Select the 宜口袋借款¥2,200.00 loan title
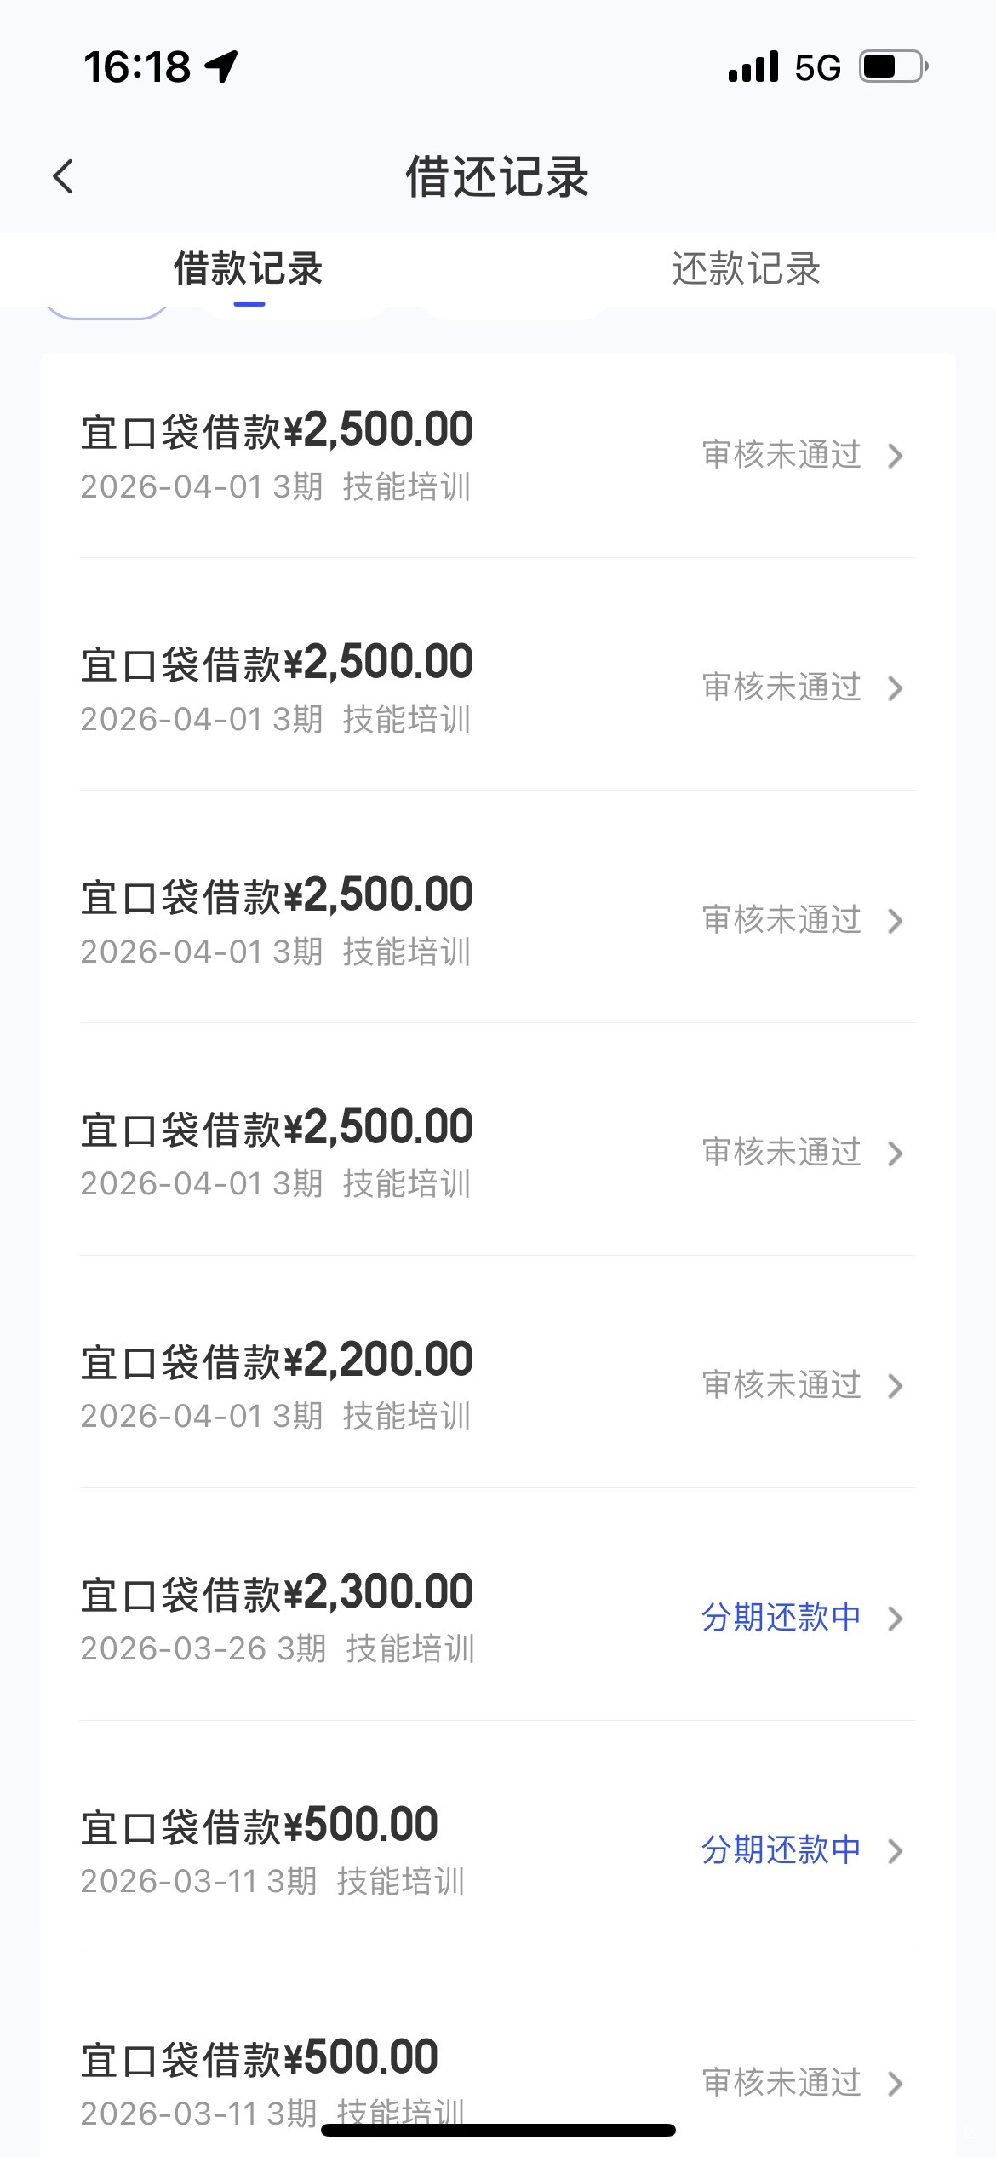996x2157 pixels. 277,1360
